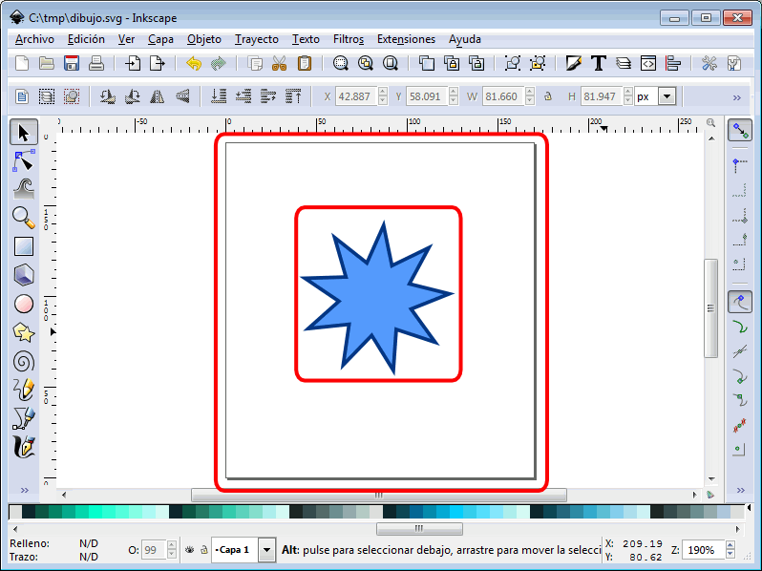
Task: Create a new document
Action: pyautogui.click(x=22, y=63)
